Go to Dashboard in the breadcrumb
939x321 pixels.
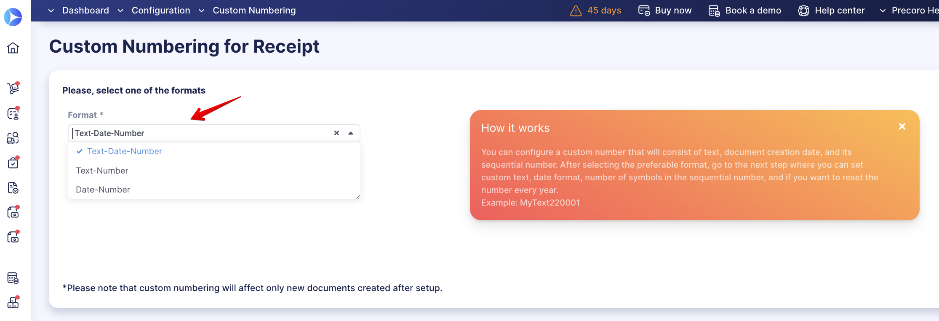tap(85, 11)
